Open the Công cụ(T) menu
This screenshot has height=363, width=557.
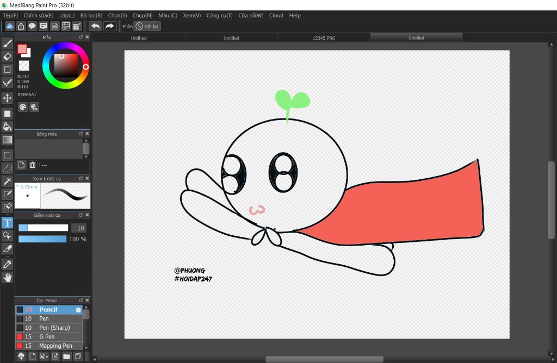pyautogui.click(x=220, y=16)
